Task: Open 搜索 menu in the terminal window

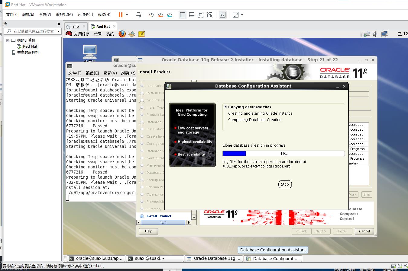Action: pos(128,73)
